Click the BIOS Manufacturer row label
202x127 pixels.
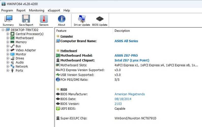(x=74, y=94)
